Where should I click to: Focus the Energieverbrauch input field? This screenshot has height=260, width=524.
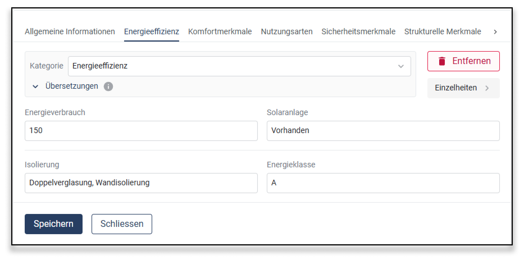(141, 131)
